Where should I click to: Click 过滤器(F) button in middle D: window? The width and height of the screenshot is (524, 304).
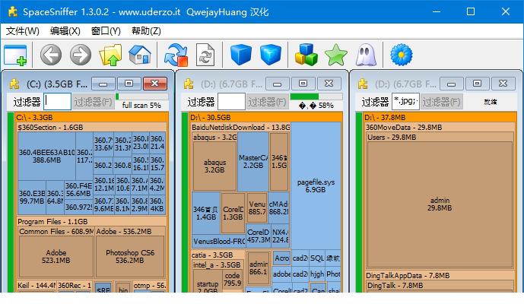click(x=267, y=102)
